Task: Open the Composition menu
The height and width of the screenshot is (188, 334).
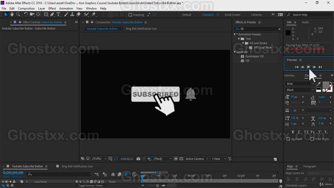Action: pyautogui.click(x=26, y=8)
